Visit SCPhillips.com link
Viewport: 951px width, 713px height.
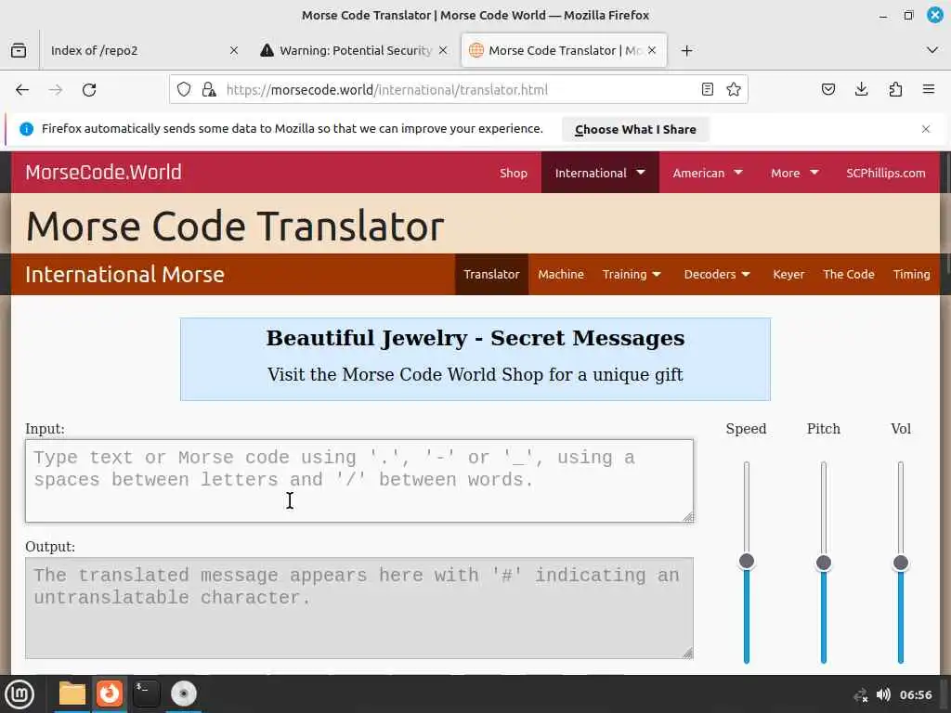click(885, 173)
